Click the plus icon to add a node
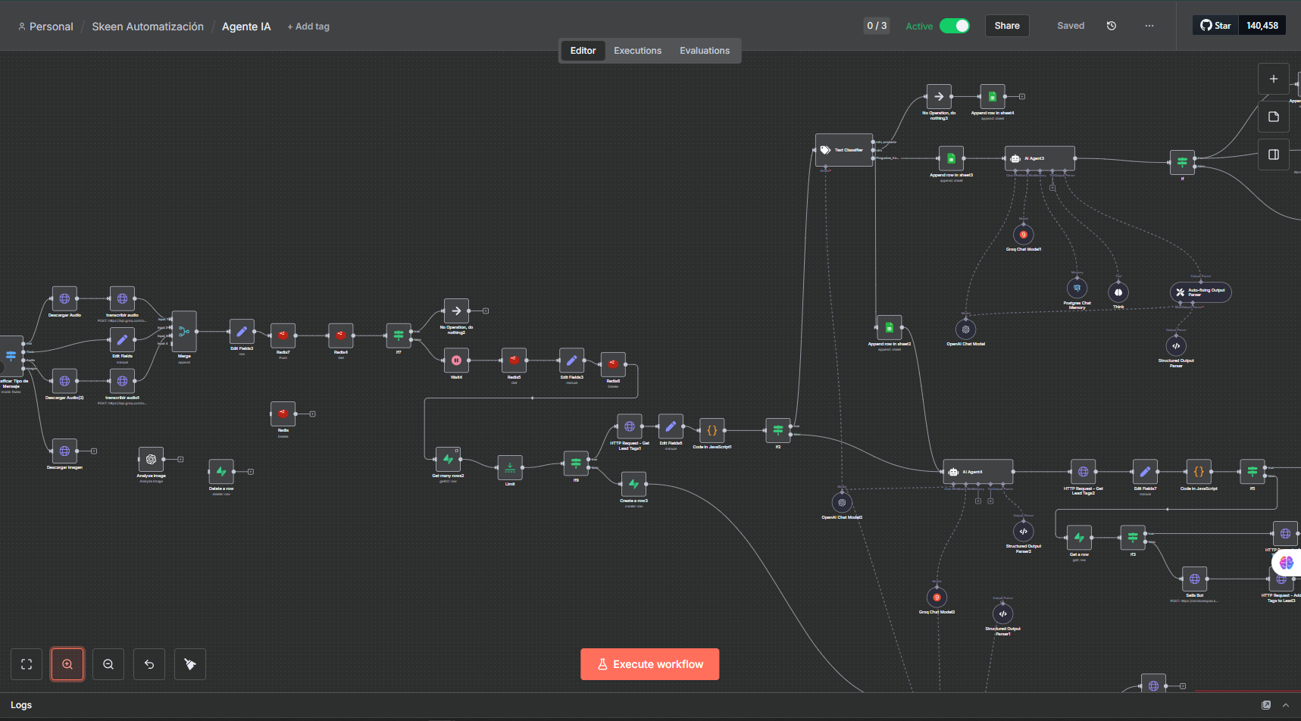 (x=1273, y=79)
